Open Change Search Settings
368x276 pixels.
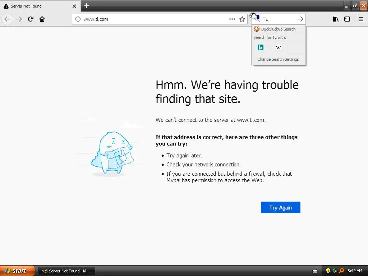(278, 59)
